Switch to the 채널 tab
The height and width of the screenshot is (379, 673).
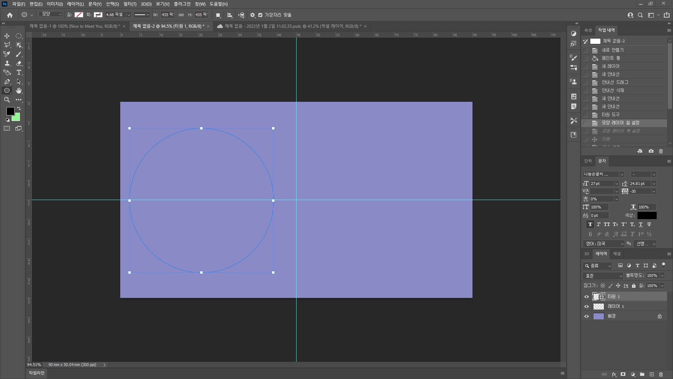coord(617,254)
